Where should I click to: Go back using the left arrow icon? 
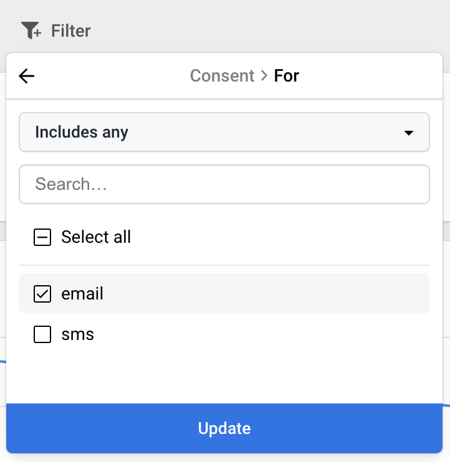tap(27, 76)
